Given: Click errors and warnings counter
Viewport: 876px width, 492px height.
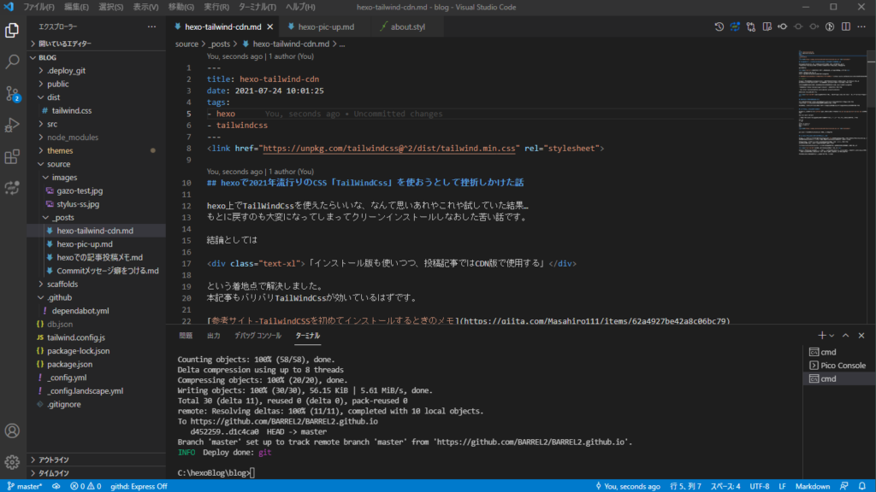Looking at the screenshot, I should [x=86, y=486].
